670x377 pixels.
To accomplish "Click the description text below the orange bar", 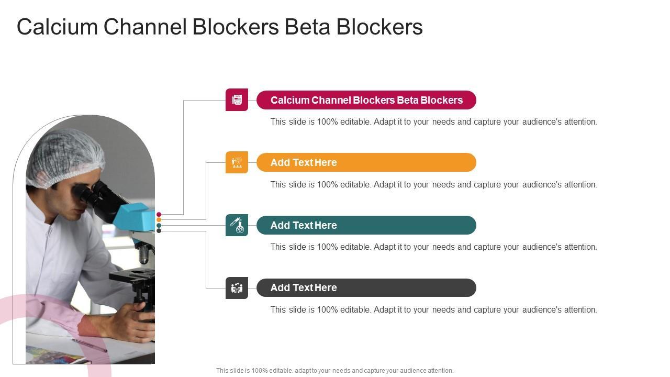I will pos(433,184).
